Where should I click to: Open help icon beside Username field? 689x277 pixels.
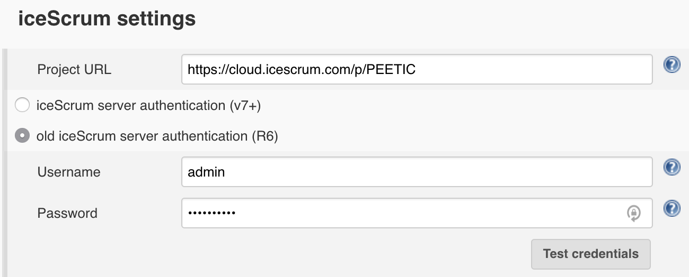(x=672, y=168)
